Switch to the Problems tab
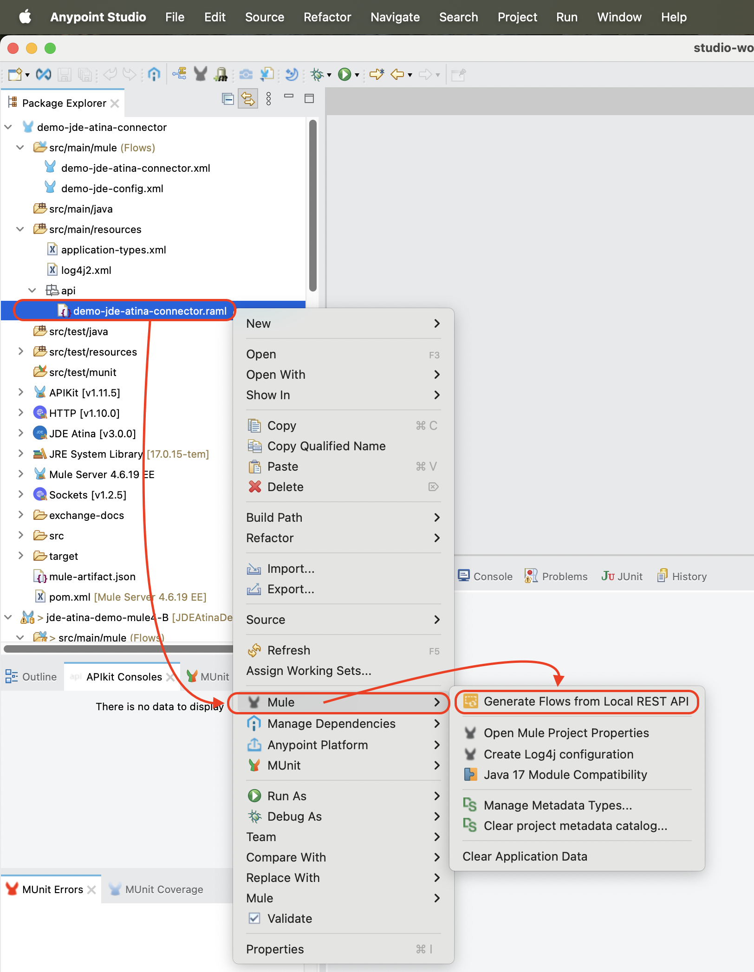This screenshot has width=754, height=972. coord(556,577)
